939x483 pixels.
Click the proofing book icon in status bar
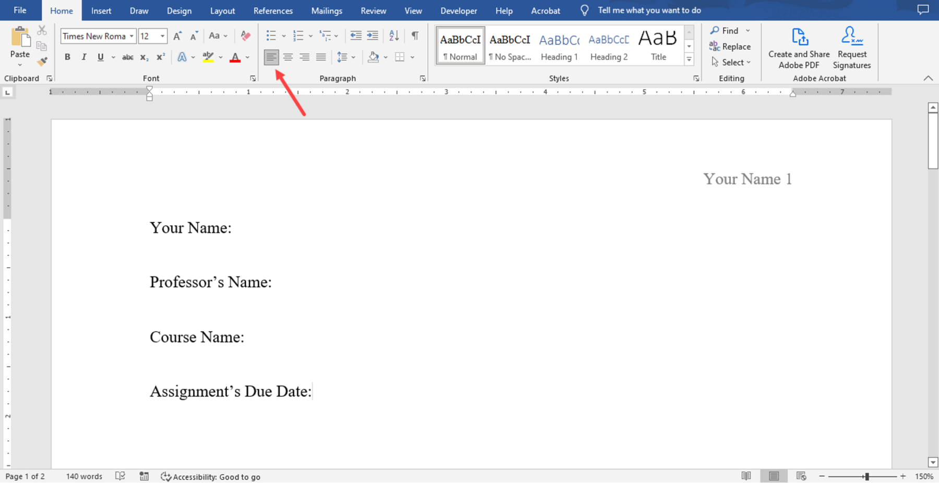[x=120, y=476]
